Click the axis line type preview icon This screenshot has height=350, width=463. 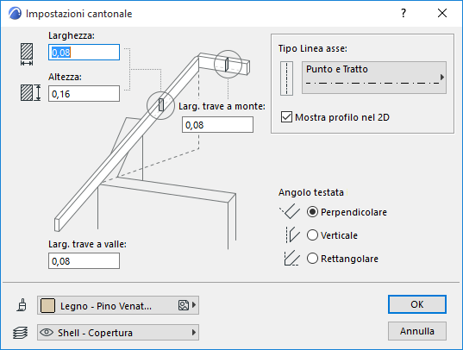coord(286,78)
